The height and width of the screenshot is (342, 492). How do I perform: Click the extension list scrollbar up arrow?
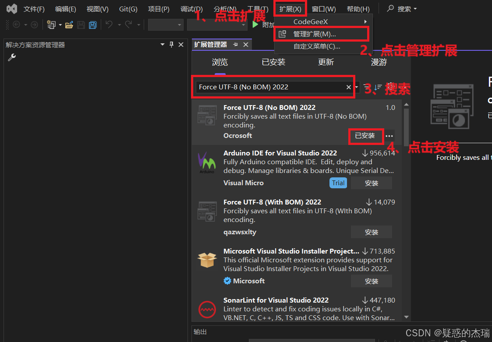coord(406,105)
